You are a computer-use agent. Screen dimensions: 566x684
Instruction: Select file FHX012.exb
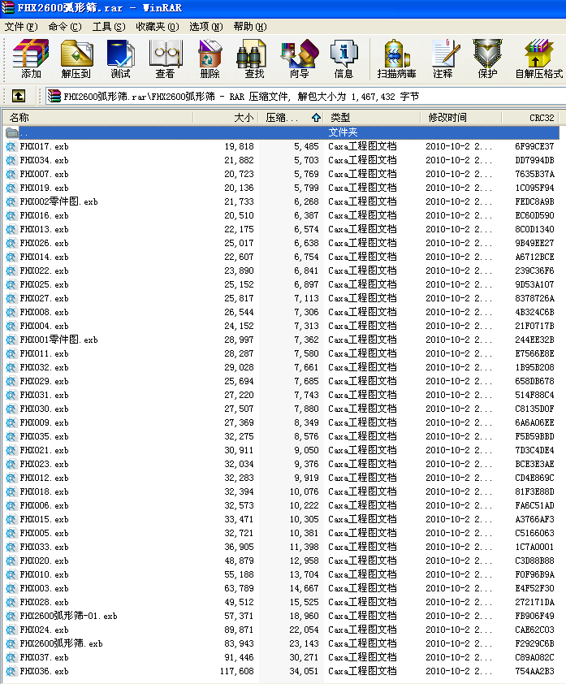click(x=44, y=478)
